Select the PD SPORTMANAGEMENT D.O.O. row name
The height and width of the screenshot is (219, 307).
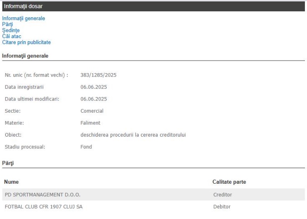[x=42, y=195]
